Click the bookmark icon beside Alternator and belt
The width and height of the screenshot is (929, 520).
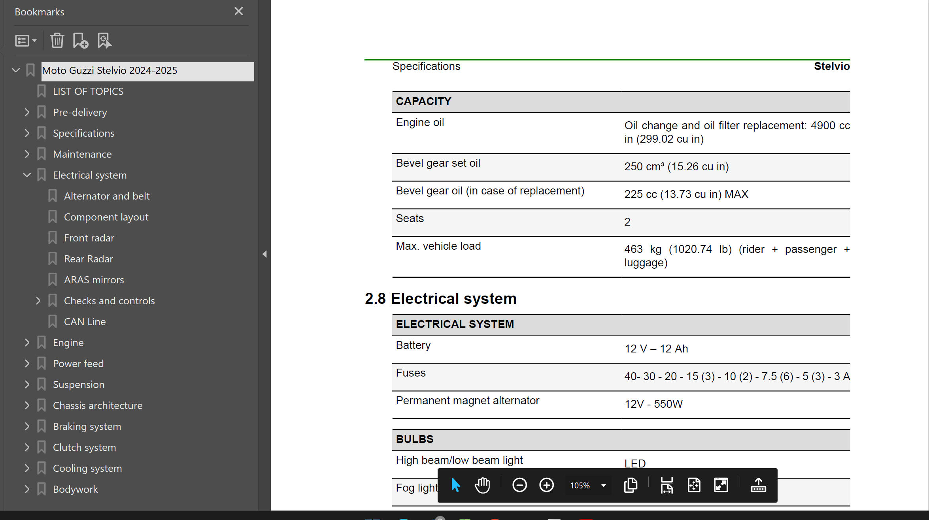(53, 196)
